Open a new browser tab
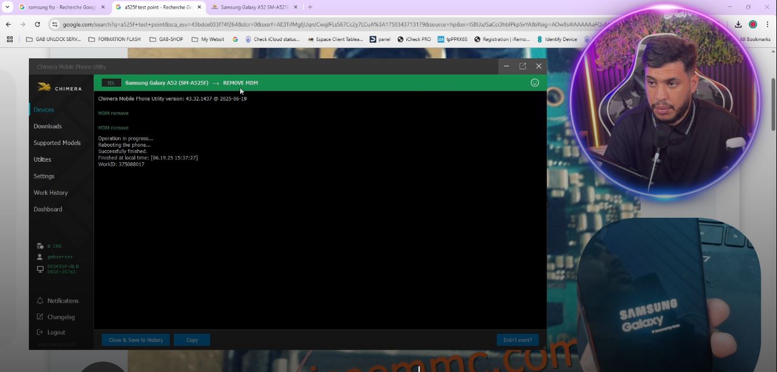The height and width of the screenshot is (372, 777). click(x=310, y=8)
